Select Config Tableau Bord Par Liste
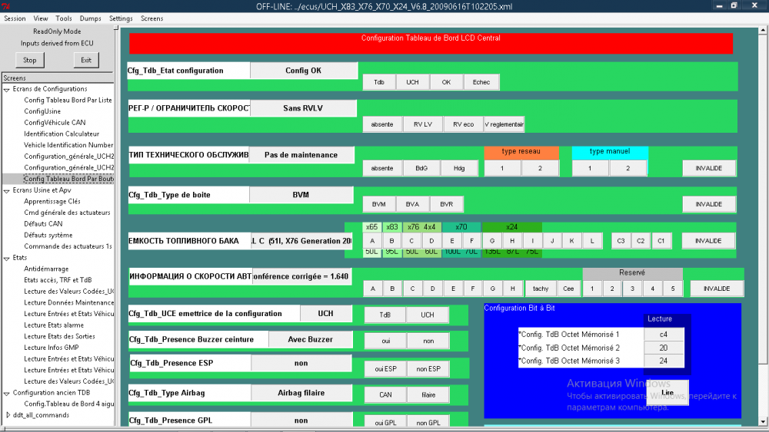The image size is (769, 432). pyautogui.click(x=68, y=101)
